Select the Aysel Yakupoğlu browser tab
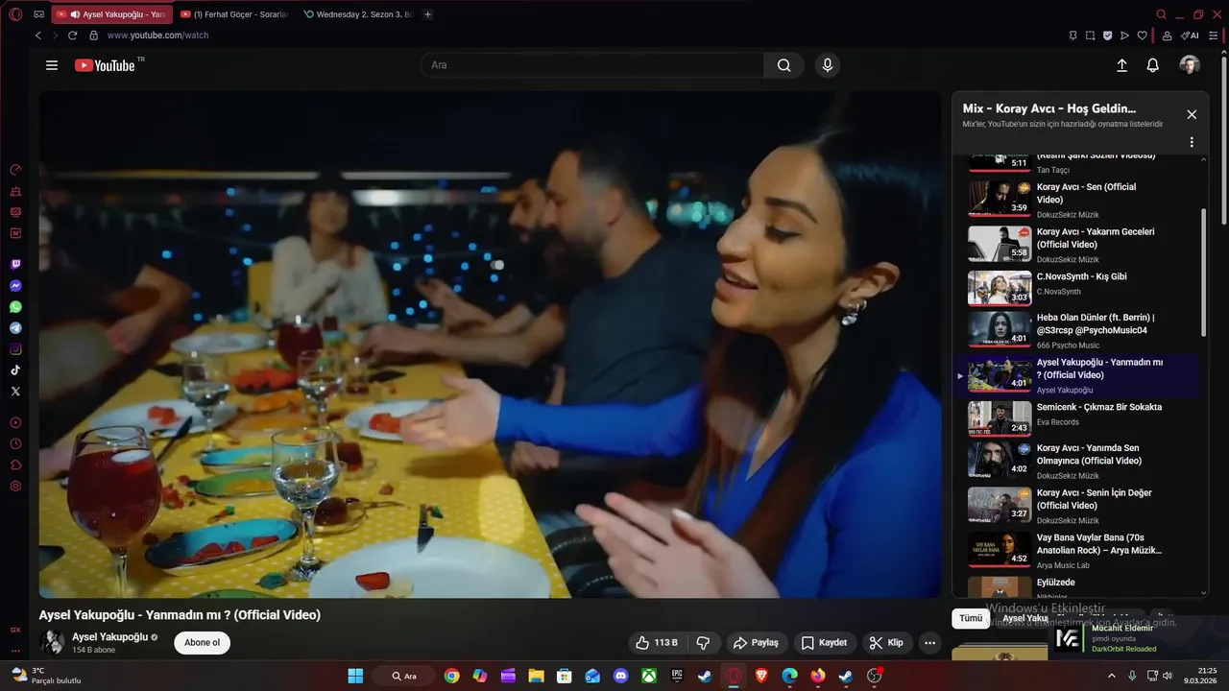 (x=112, y=14)
